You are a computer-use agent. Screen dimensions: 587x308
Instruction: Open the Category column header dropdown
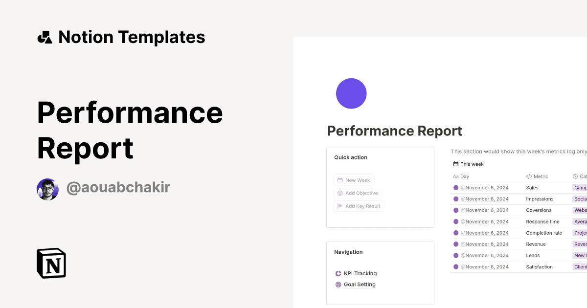[580, 176]
